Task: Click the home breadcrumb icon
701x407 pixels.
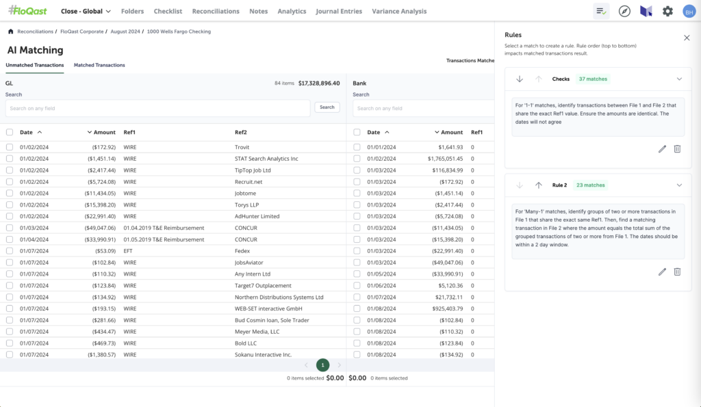Action: (11, 31)
